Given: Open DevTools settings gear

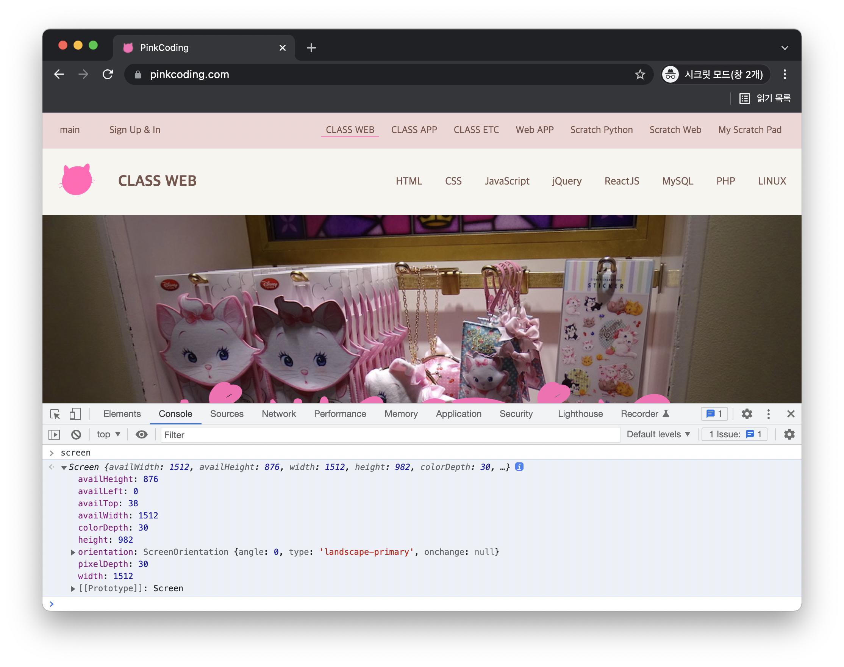Looking at the screenshot, I should click(x=747, y=414).
